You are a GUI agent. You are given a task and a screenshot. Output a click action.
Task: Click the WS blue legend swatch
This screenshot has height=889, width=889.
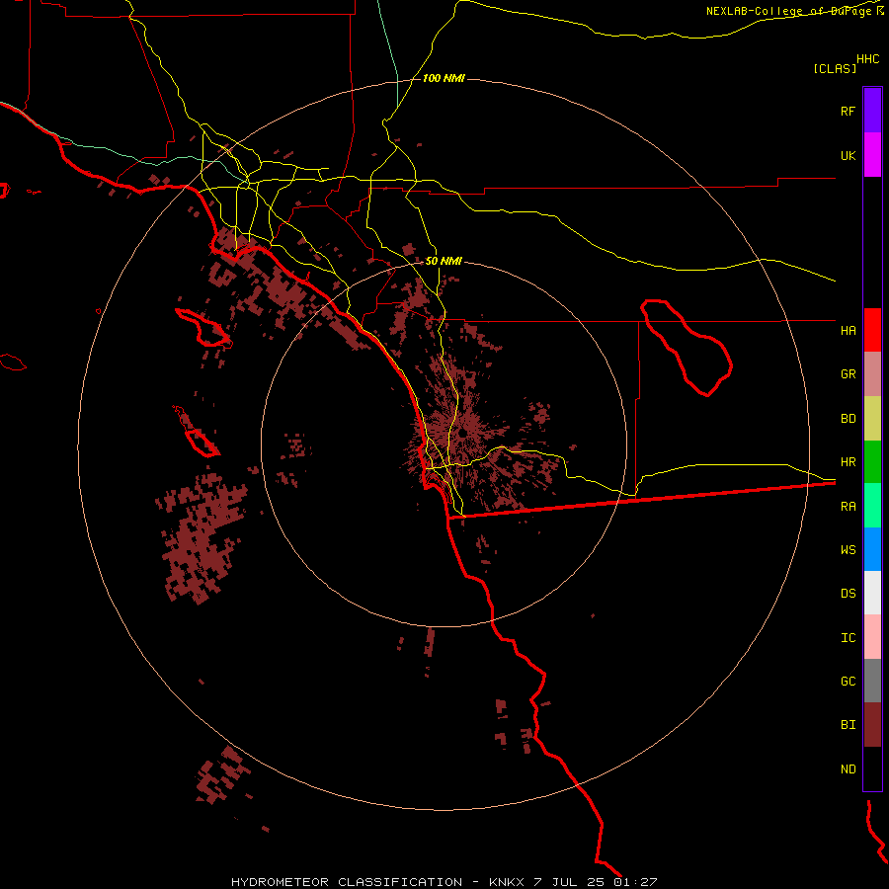pos(872,549)
